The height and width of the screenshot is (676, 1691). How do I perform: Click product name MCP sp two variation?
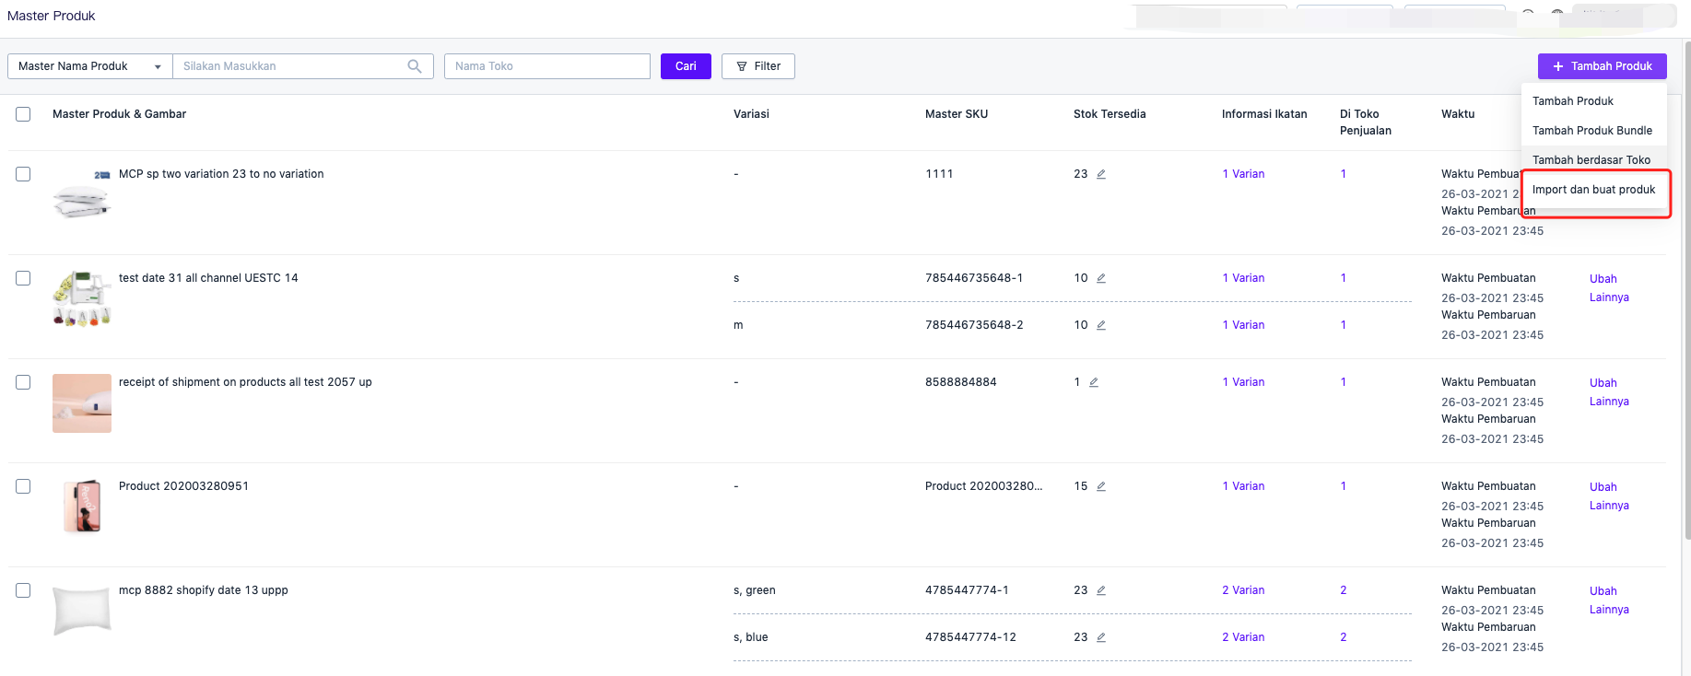(x=221, y=174)
